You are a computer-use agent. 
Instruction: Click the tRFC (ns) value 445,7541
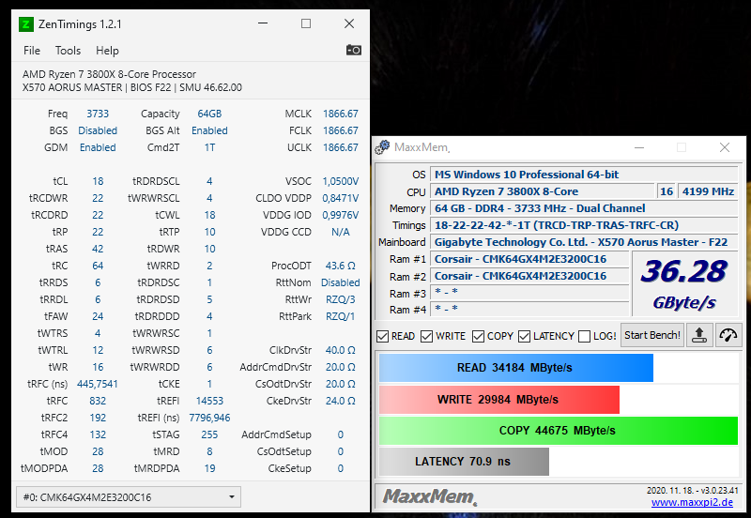(98, 384)
